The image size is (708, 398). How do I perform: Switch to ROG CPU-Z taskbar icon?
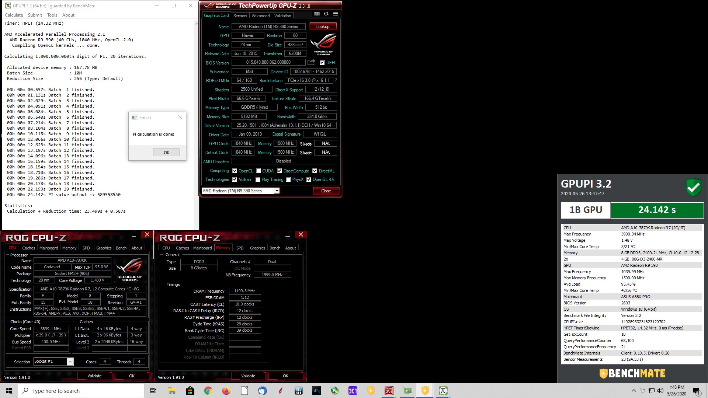pos(389,391)
